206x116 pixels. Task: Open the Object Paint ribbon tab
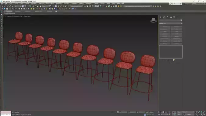39,11
